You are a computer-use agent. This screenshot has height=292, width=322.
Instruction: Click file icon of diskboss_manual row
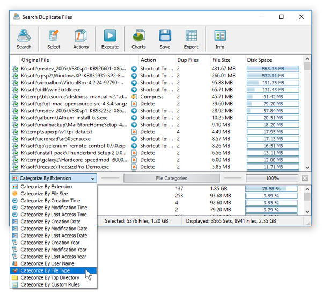pos(15,97)
